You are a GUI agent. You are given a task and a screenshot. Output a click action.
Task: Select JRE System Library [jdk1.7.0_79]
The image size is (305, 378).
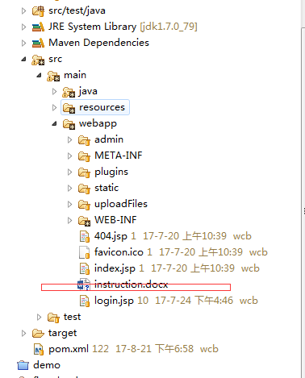tap(123, 27)
